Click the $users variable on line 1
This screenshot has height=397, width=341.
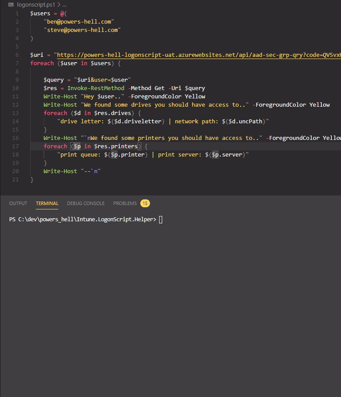40,14
